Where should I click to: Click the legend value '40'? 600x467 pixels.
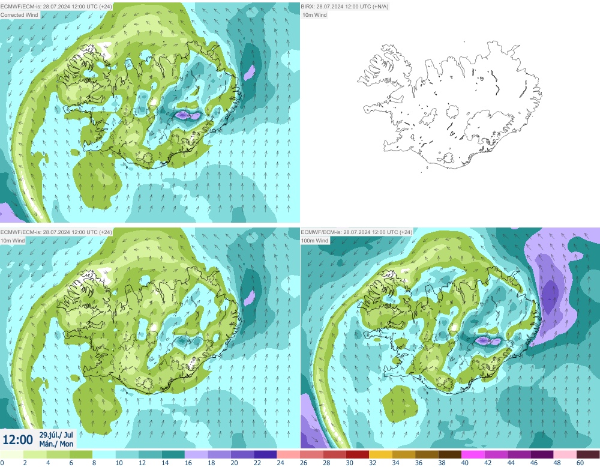pos(465,463)
